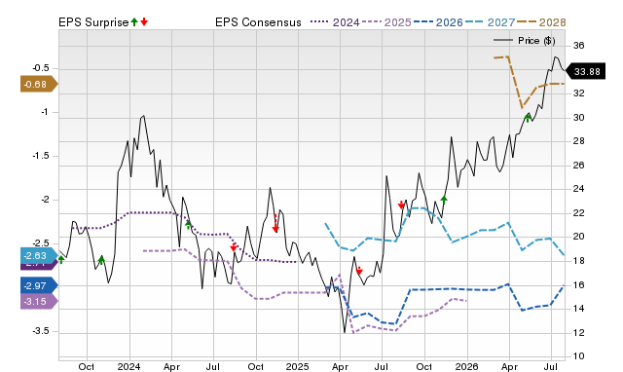This screenshot has height=372, width=623.
Task: Click green surprise arrow between Oct and 2024
Action: click(x=101, y=260)
